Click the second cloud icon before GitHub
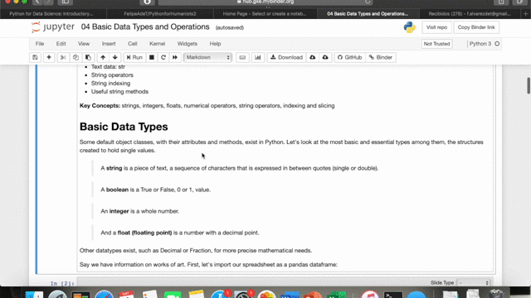 tap(325, 57)
